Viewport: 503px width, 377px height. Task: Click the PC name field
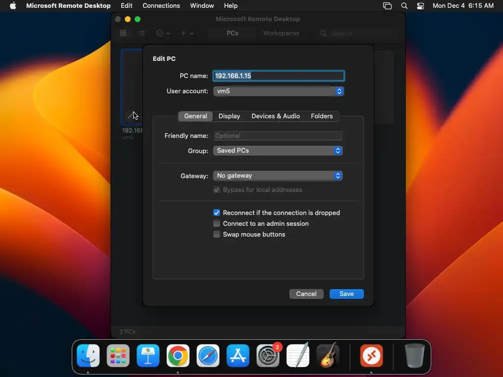click(279, 76)
